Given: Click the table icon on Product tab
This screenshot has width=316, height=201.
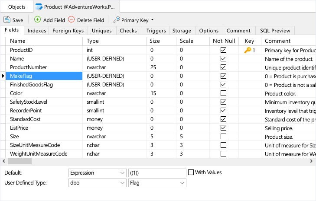Looking at the screenshot, I should click(39, 7).
